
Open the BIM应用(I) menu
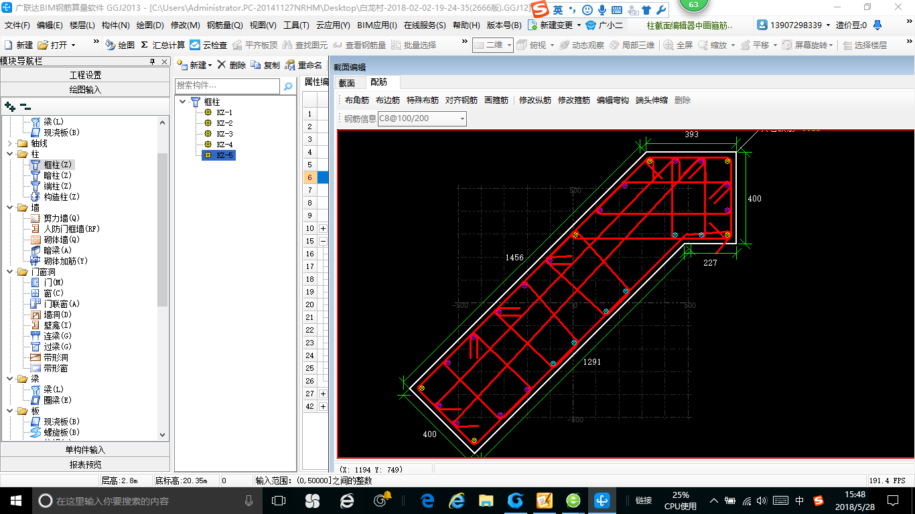(x=377, y=25)
